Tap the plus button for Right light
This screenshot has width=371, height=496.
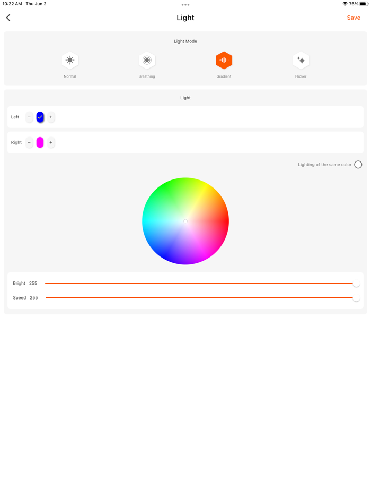pyautogui.click(x=51, y=142)
